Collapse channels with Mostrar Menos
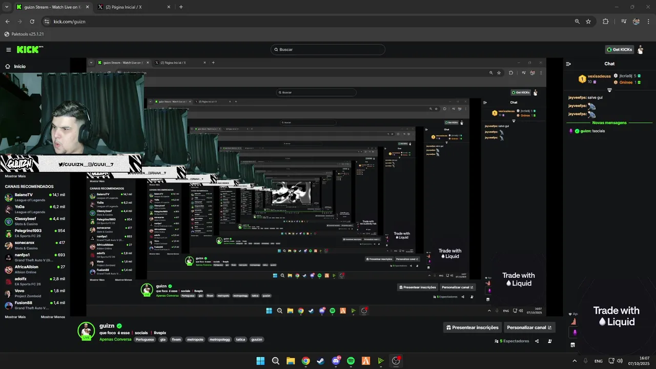656x369 pixels. (53, 317)
